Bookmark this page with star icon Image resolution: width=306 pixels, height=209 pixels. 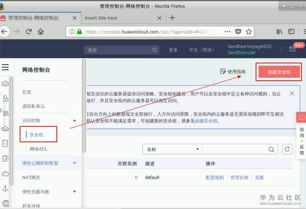(x=248, y=31)
